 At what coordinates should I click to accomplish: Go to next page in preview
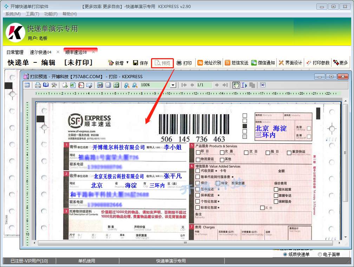click(x=217, y=85)
